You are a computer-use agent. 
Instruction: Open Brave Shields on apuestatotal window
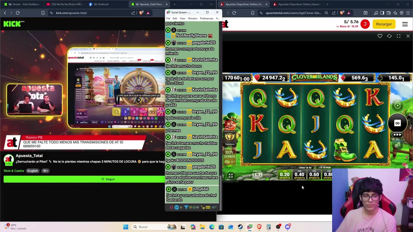[342, 13]
